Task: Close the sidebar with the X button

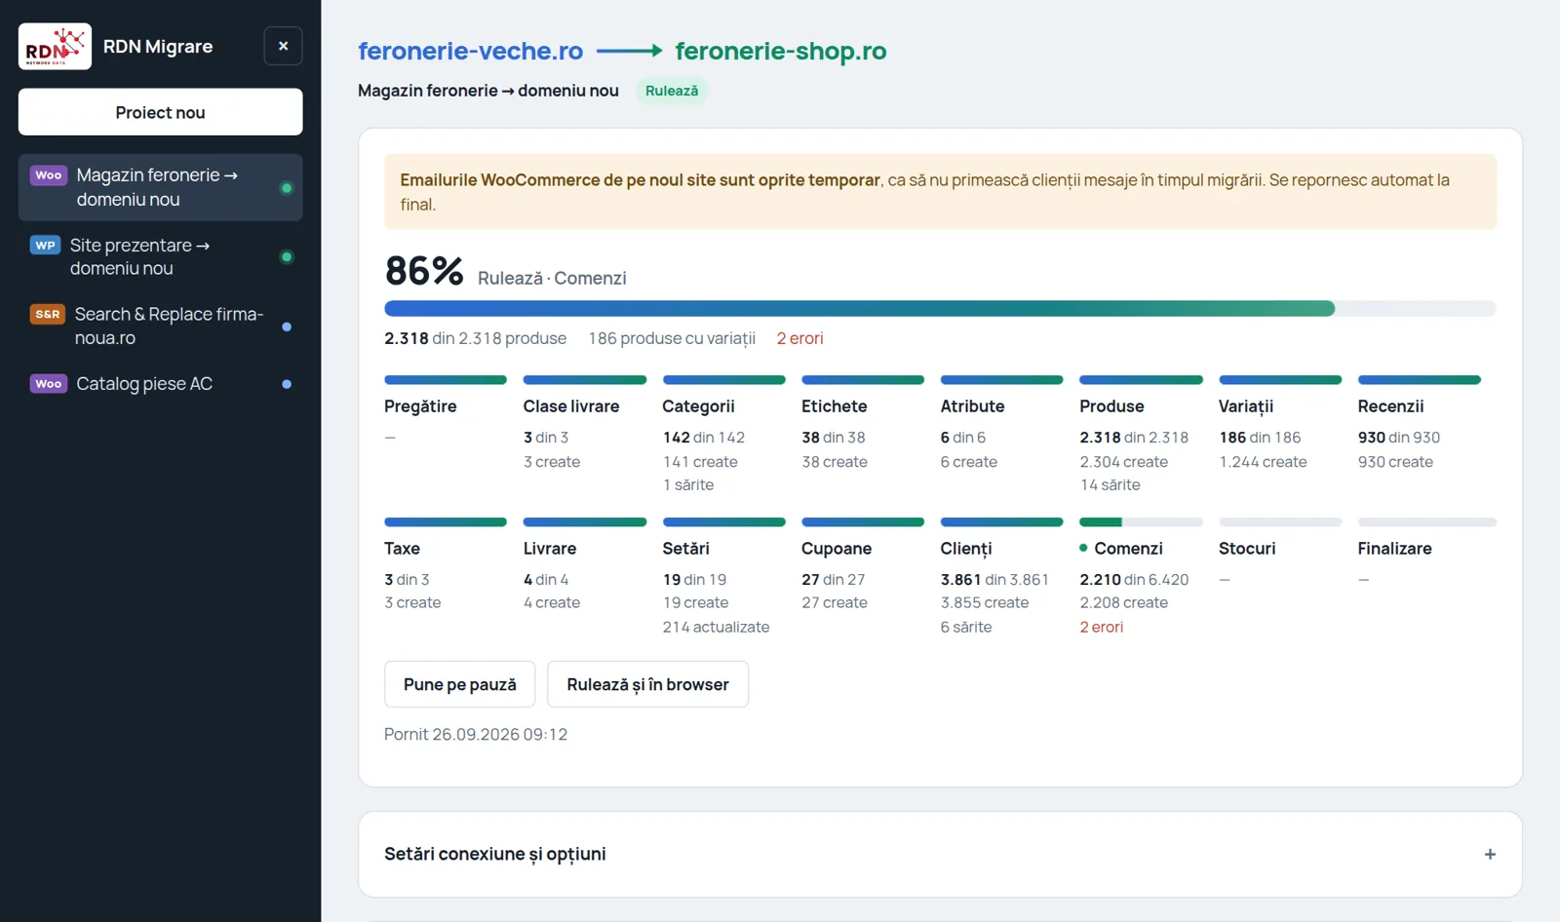Action: pos(283,46)
